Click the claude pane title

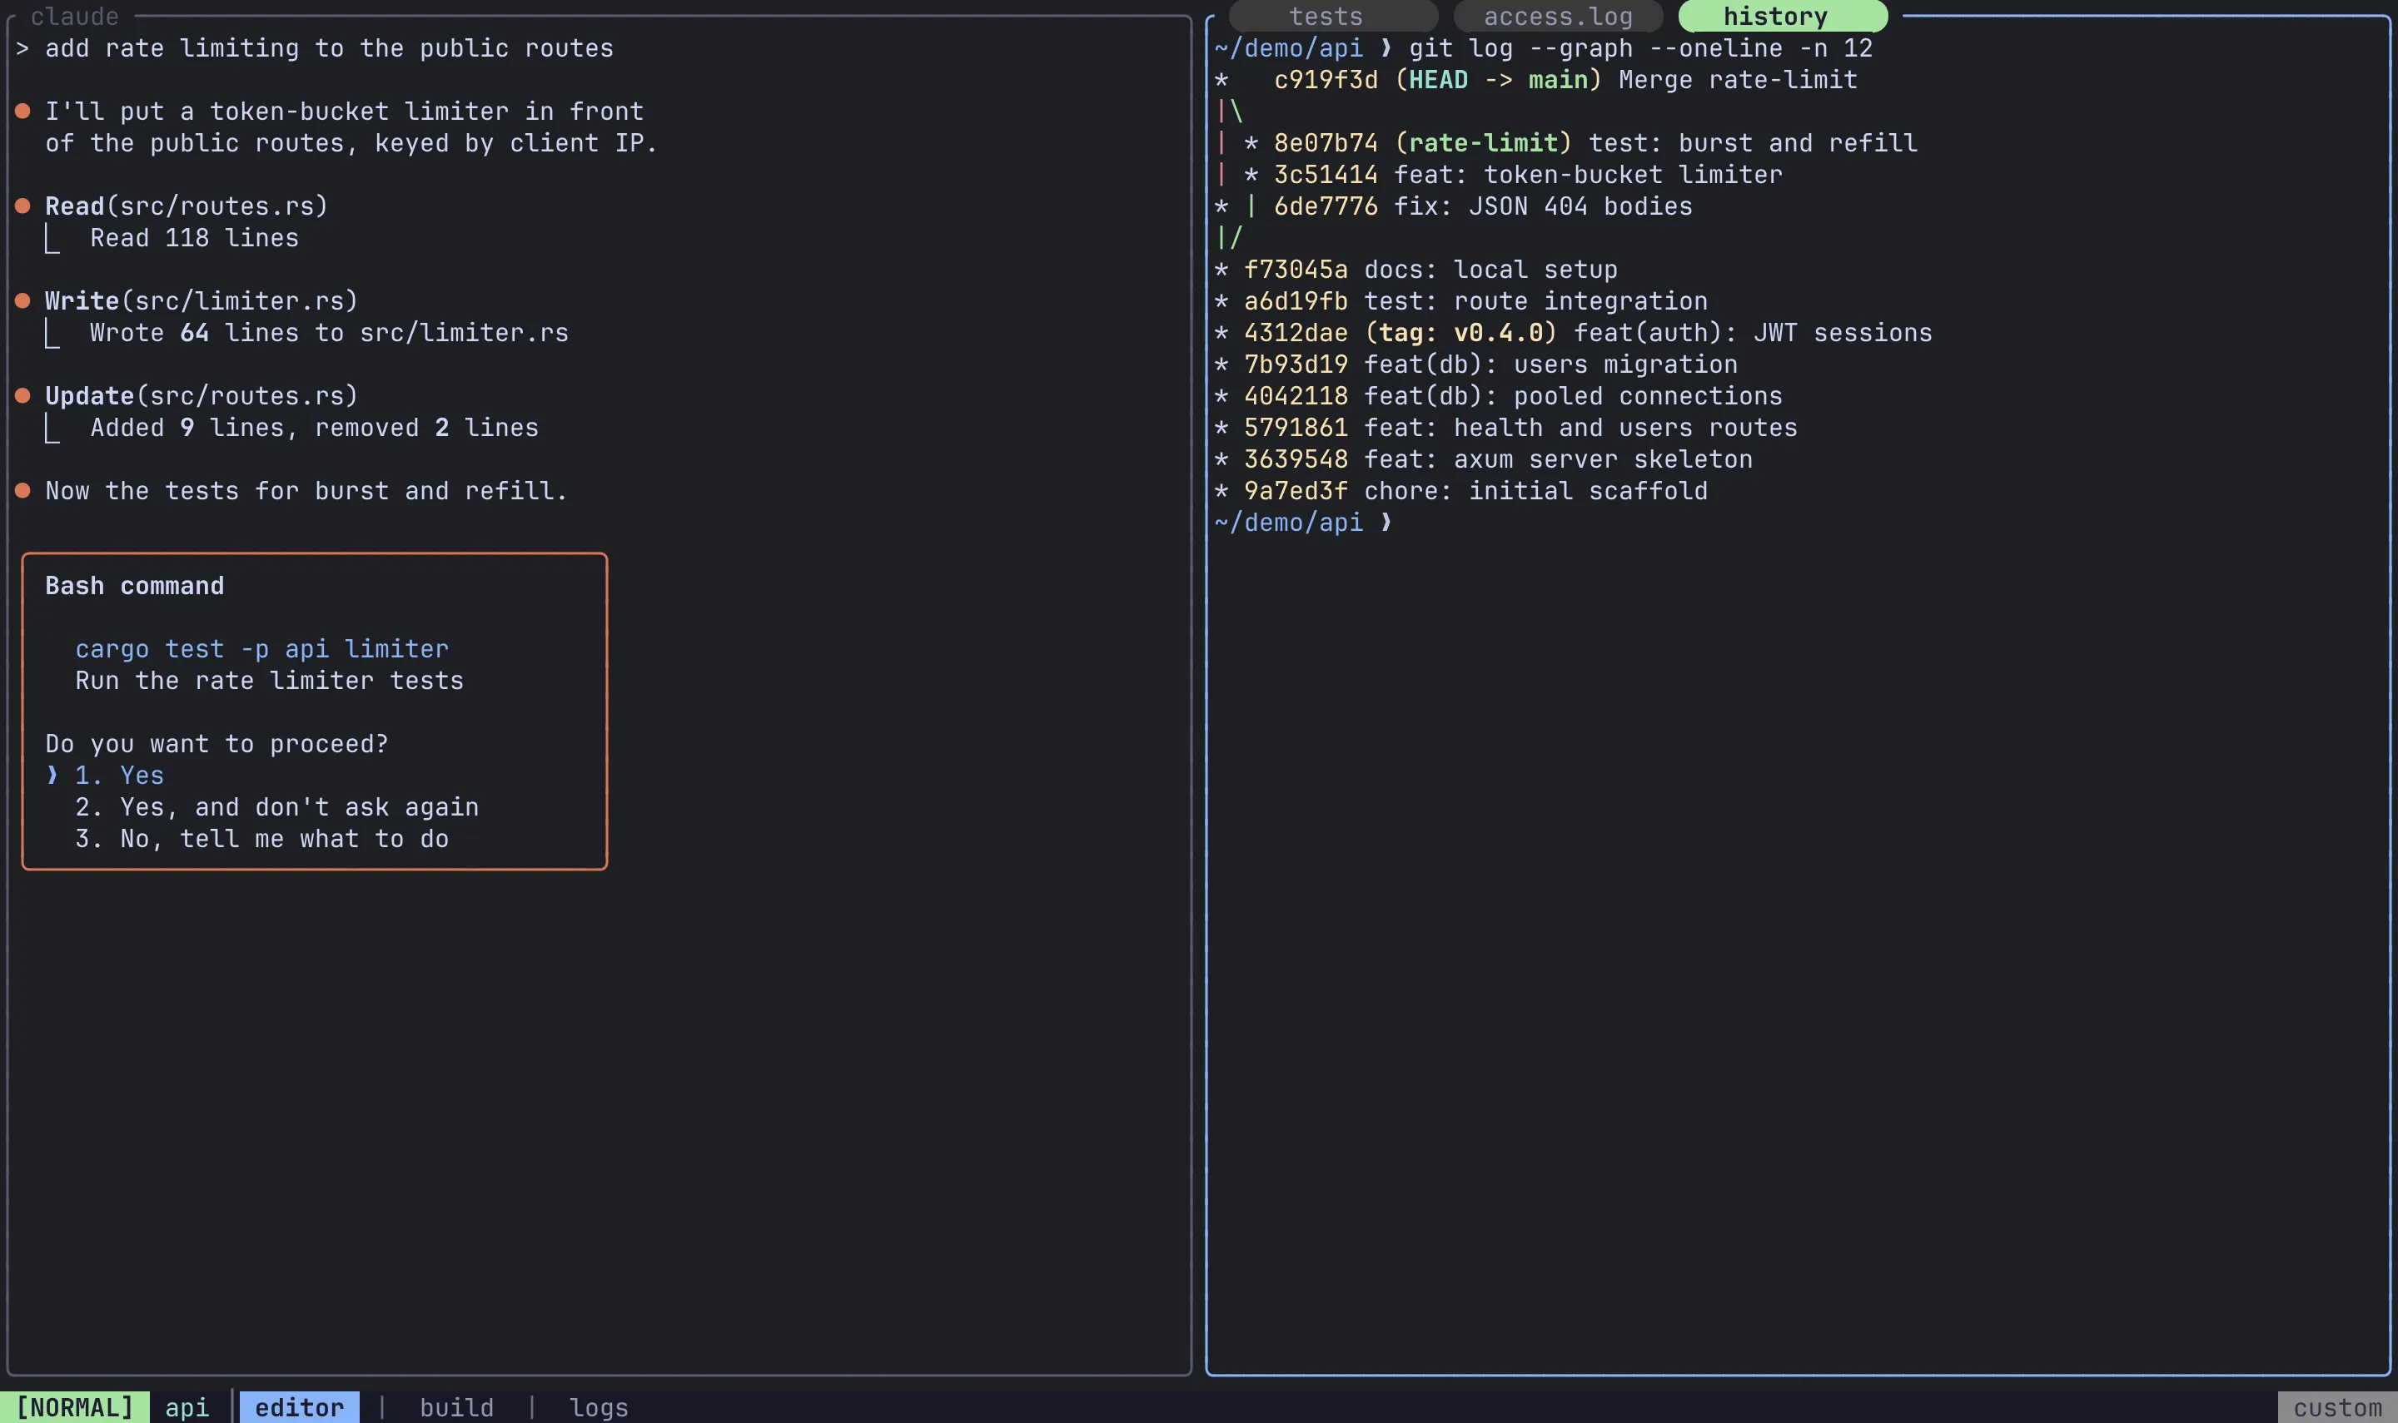pos(75,15)
